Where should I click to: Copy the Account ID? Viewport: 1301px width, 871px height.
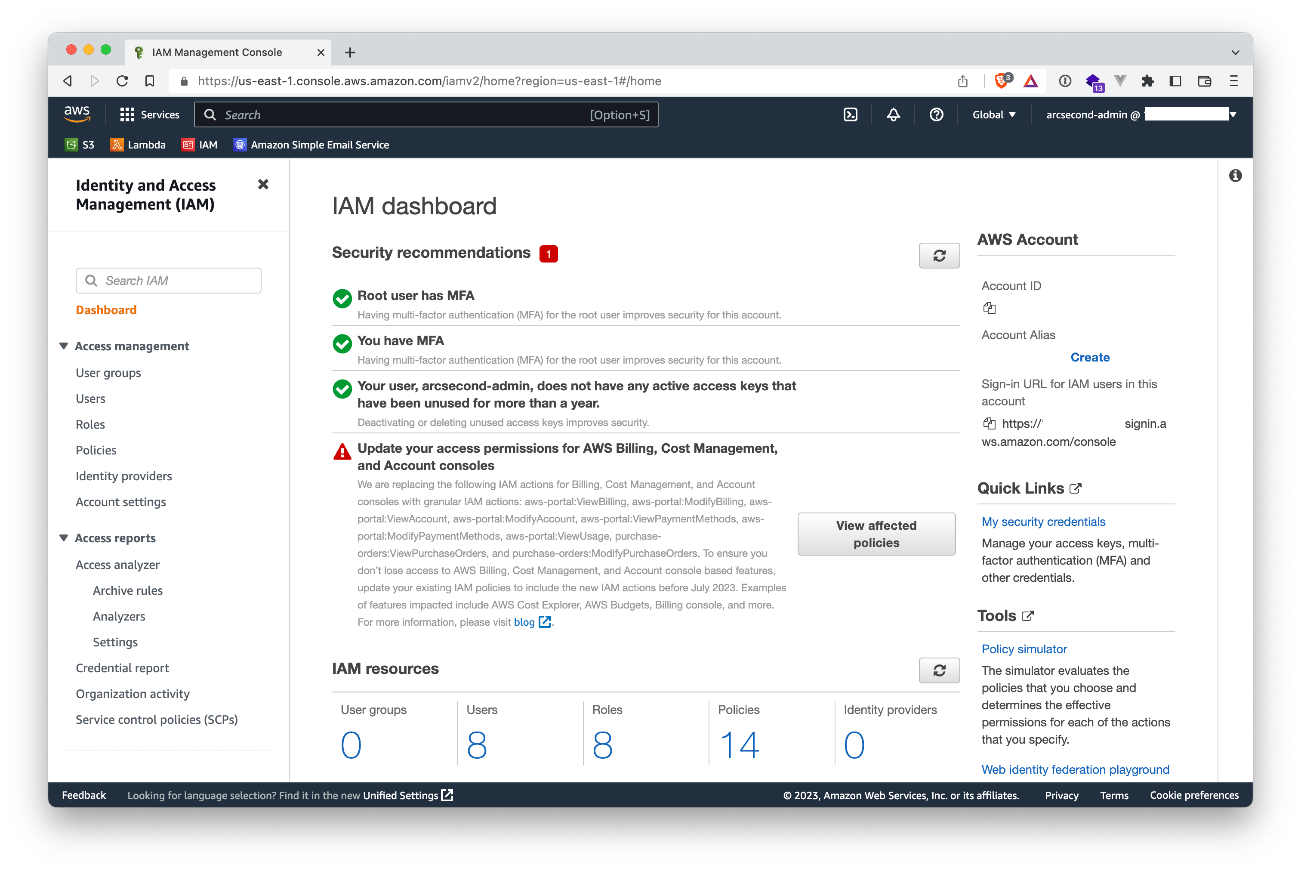click(x=989, y=308)
